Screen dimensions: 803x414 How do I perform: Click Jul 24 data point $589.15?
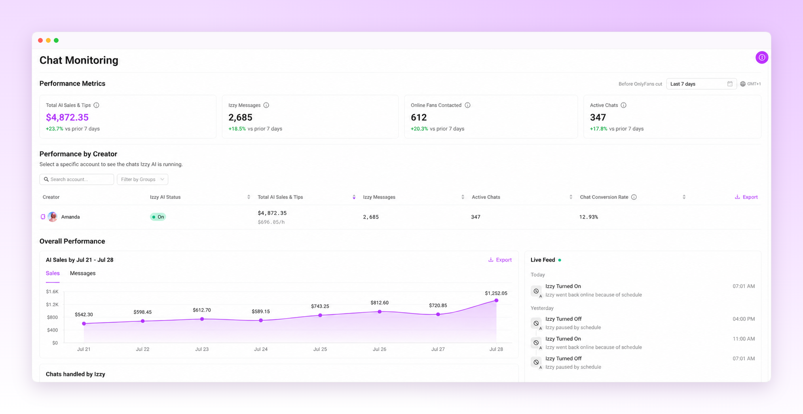261,321
